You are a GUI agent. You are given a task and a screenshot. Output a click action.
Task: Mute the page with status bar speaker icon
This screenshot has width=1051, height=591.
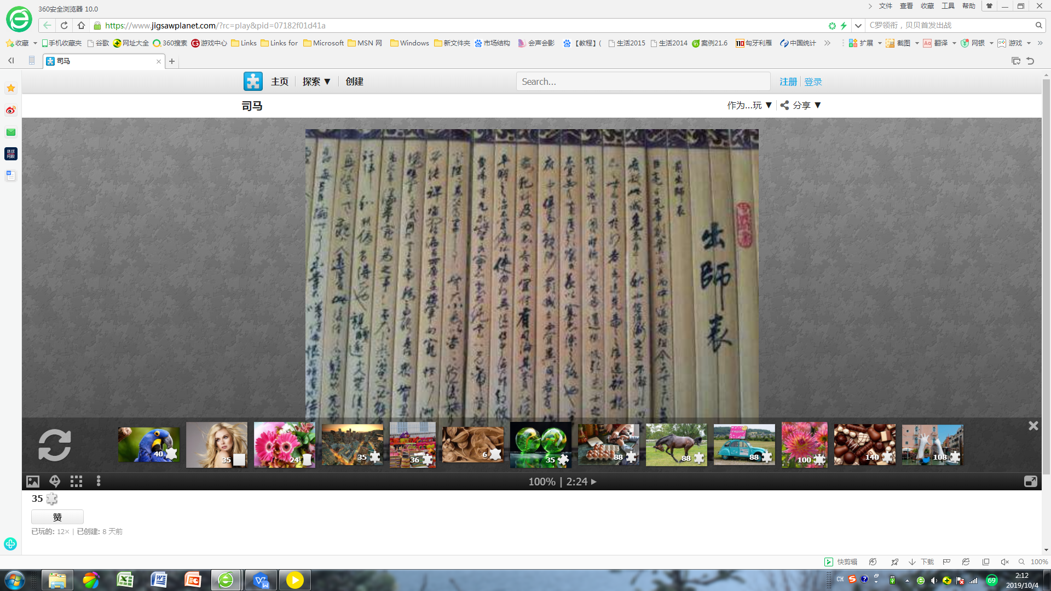click(1005, 562)
